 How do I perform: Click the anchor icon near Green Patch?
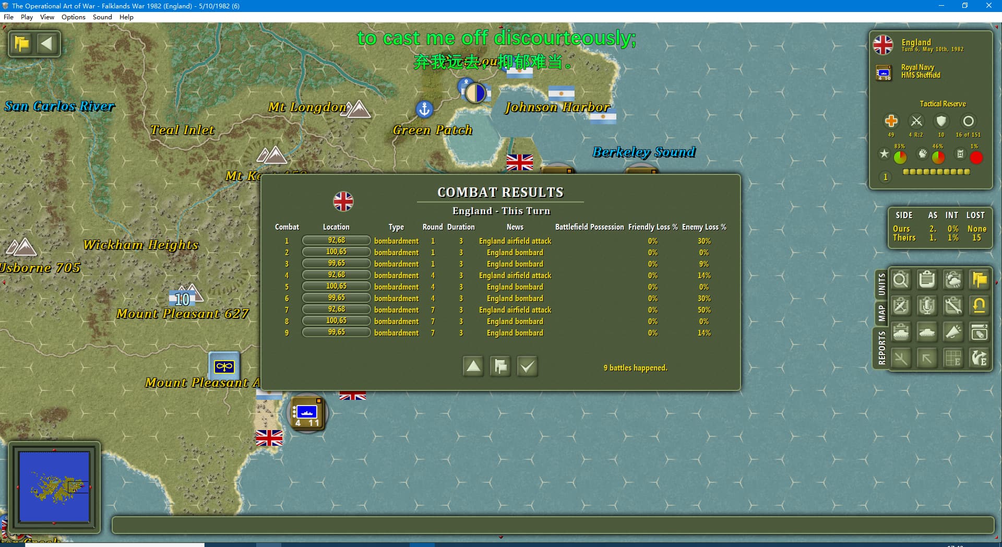tap(424, 109)
